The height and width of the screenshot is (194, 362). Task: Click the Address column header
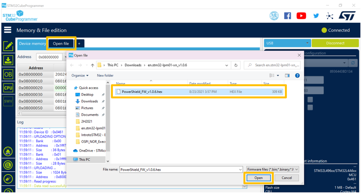36,68
